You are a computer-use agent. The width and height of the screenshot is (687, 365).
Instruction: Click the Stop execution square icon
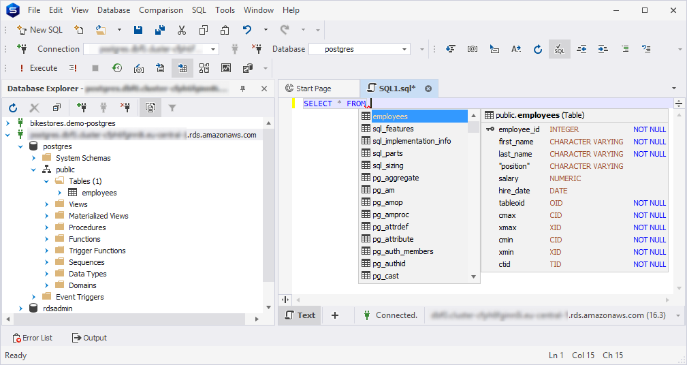[95, 68]
